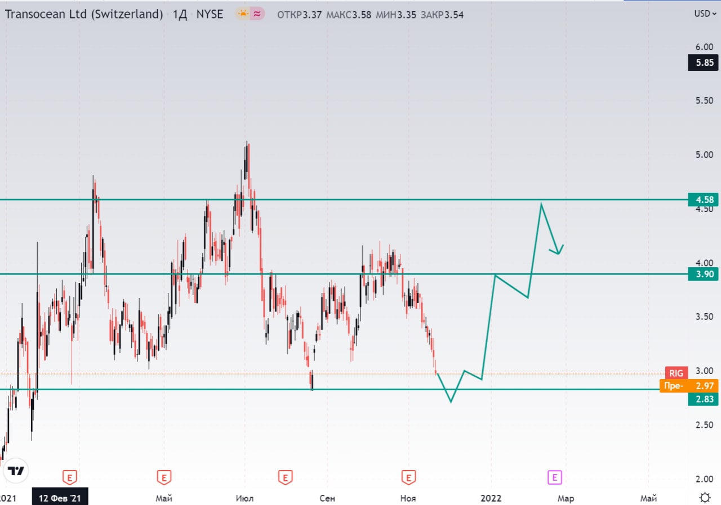The height and width of the screenshot is (505, 721).
Task: Click the TradingView logo icon
Action: click(x=15, y=471)
